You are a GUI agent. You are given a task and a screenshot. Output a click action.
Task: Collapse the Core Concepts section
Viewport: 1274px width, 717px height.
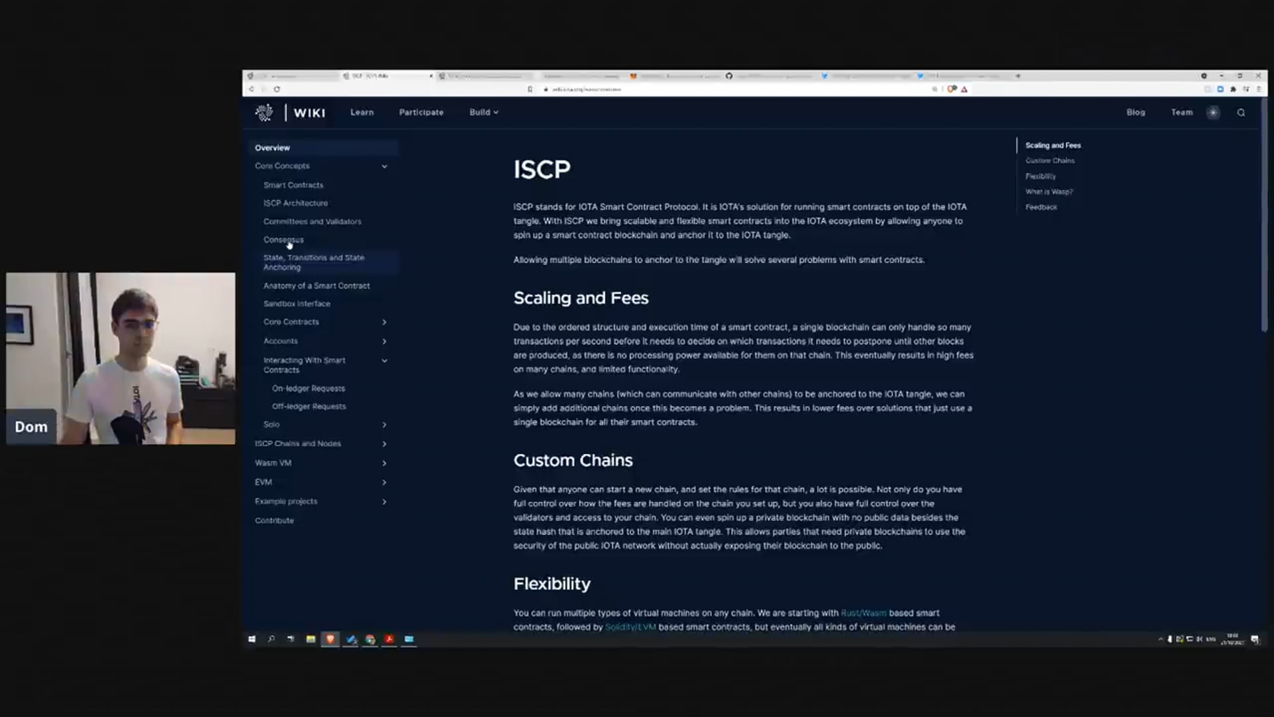click(x=384, y=166)
